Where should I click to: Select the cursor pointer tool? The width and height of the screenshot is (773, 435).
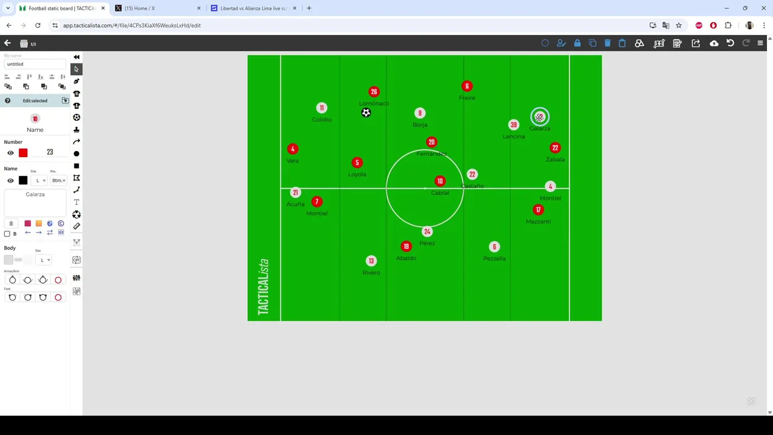76,69
